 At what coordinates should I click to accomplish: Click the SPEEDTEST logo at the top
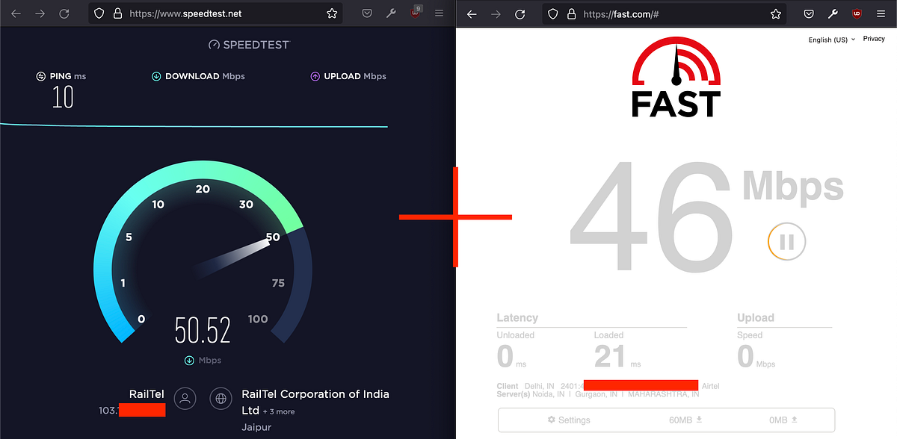point(248,45)
